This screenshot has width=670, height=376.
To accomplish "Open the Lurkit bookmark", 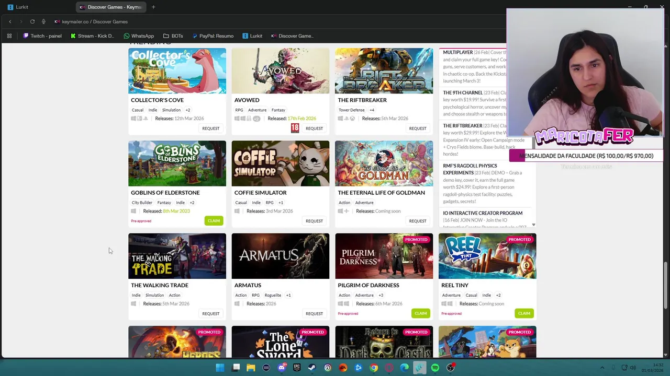I will pos(252,36).
